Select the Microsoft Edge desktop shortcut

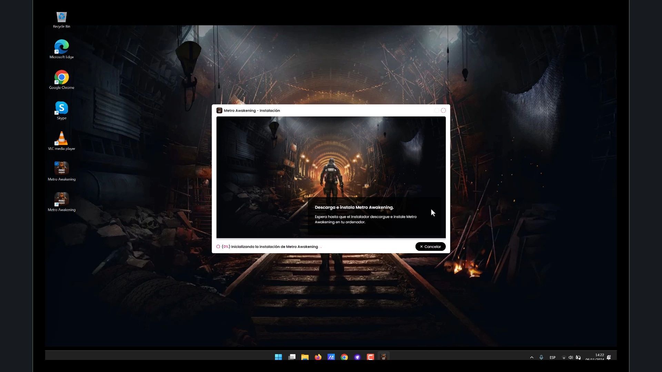point(62,49)
